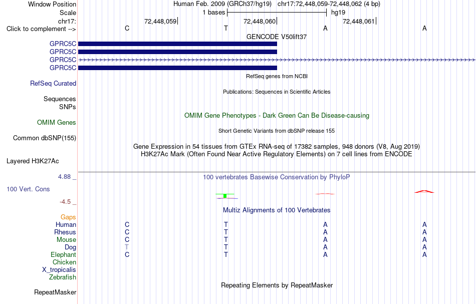Click the orange 'Gaps' row label
This screenshot has height=304, width=476.
68,217
